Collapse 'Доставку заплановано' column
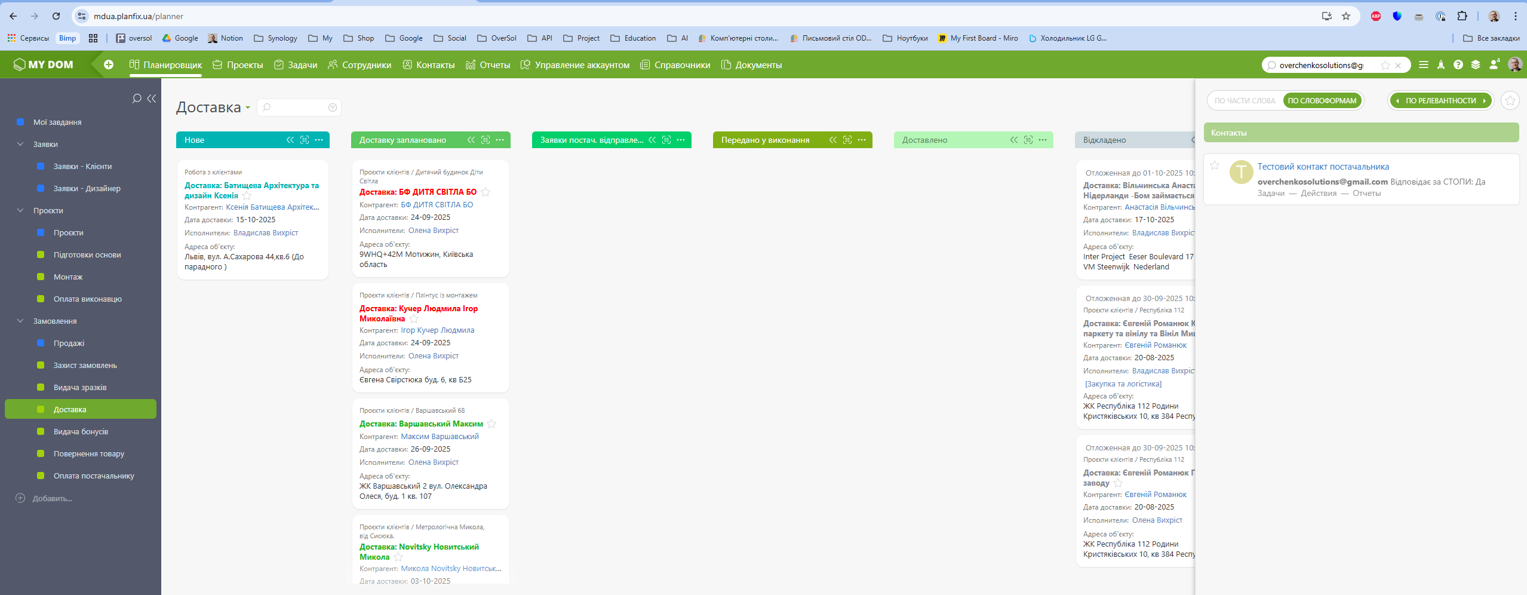 [471, 140]
